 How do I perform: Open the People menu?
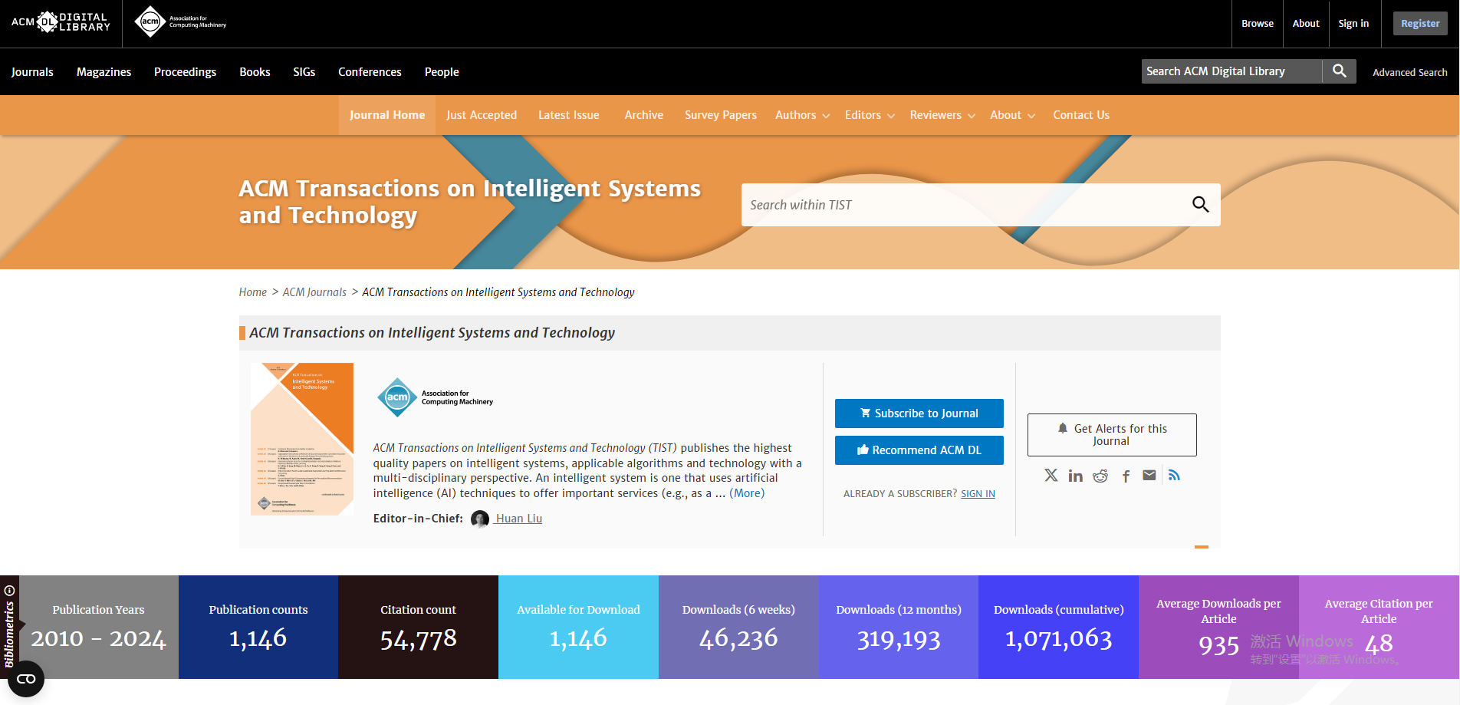coord(442,72)
